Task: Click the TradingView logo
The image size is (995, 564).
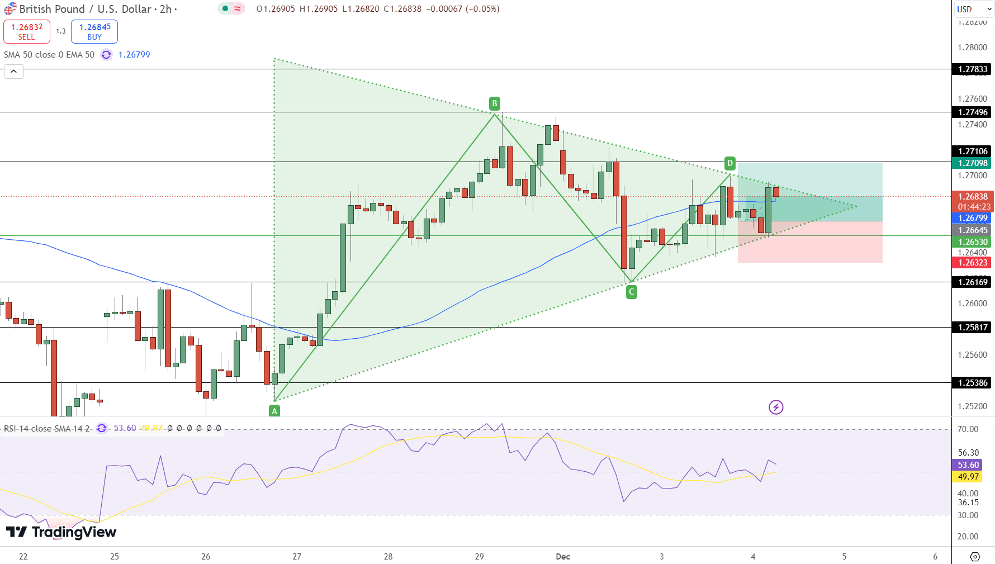Action: coord(61,532)
